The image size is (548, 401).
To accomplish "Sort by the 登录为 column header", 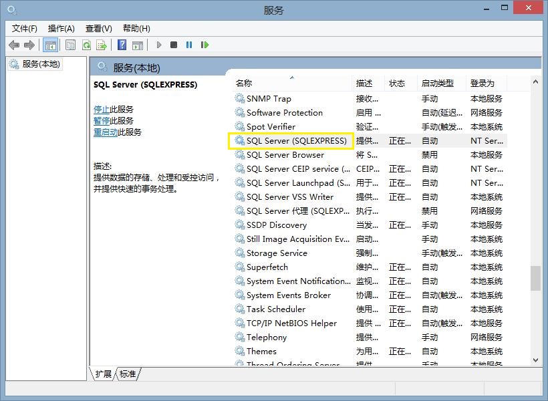I will coord(486,83).
